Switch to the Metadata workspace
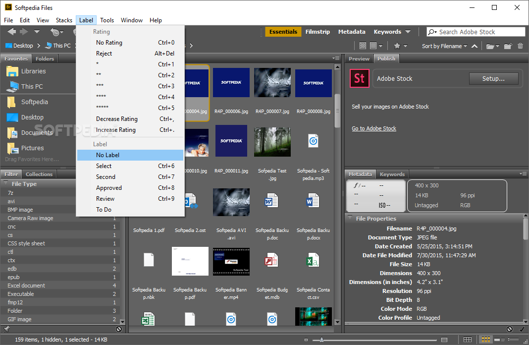This screenshot has height=345, width=529. click(352, 32)
